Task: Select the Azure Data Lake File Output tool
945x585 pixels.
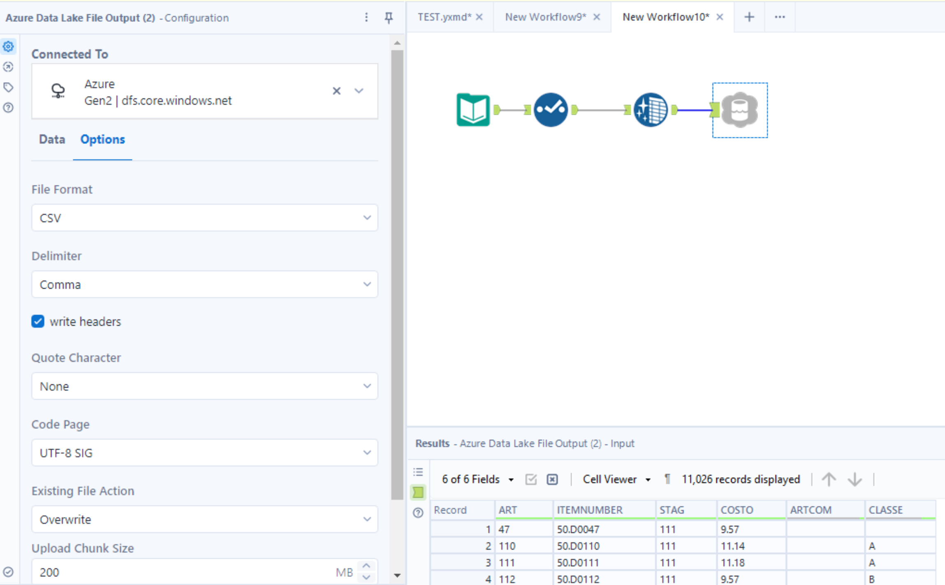Action: tap(739, 109)
